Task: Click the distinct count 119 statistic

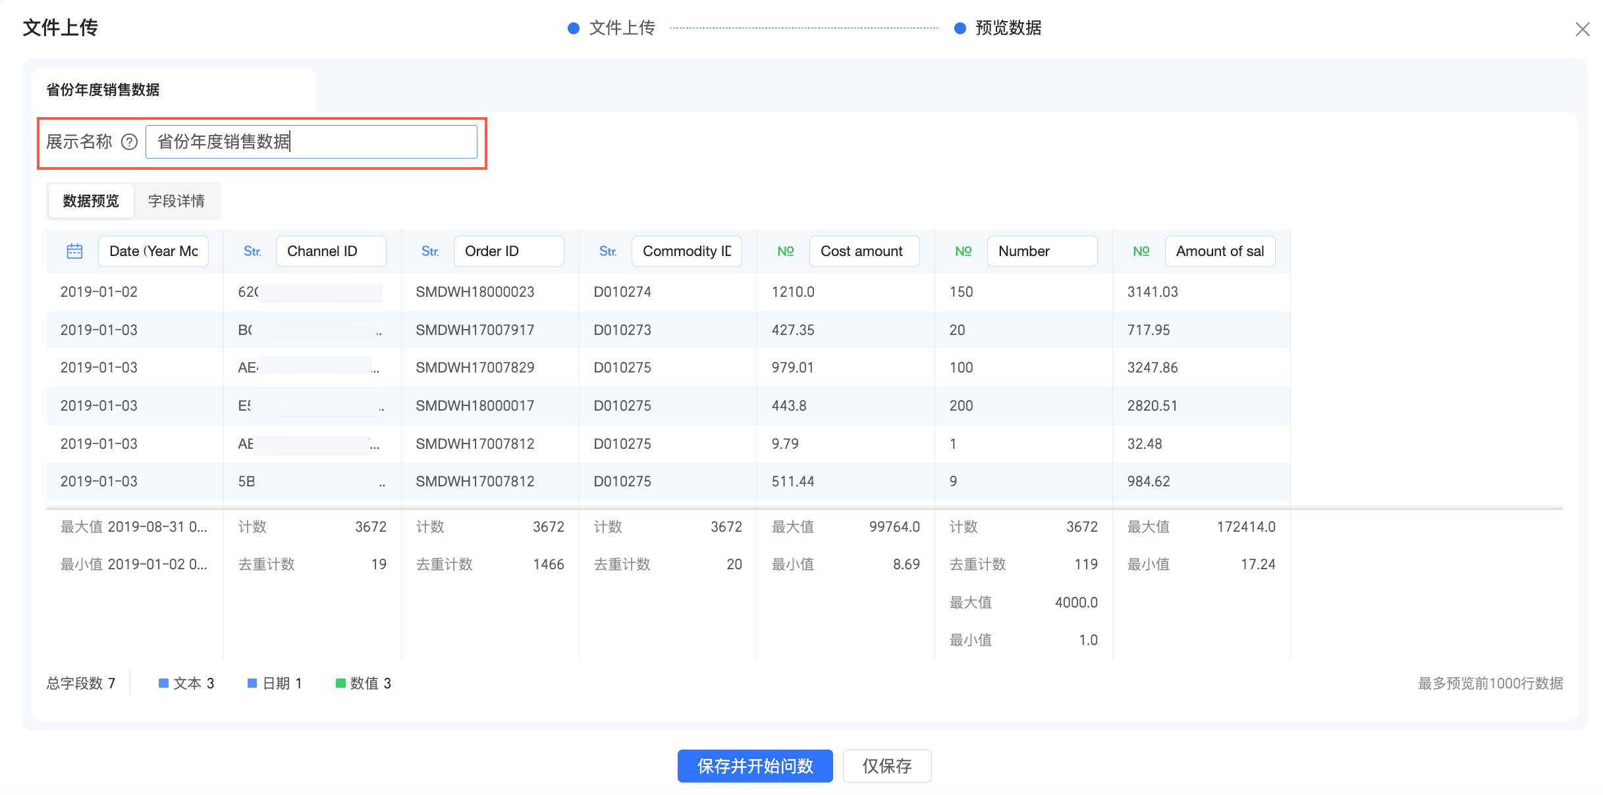Action: click(x=1086, y=565)
